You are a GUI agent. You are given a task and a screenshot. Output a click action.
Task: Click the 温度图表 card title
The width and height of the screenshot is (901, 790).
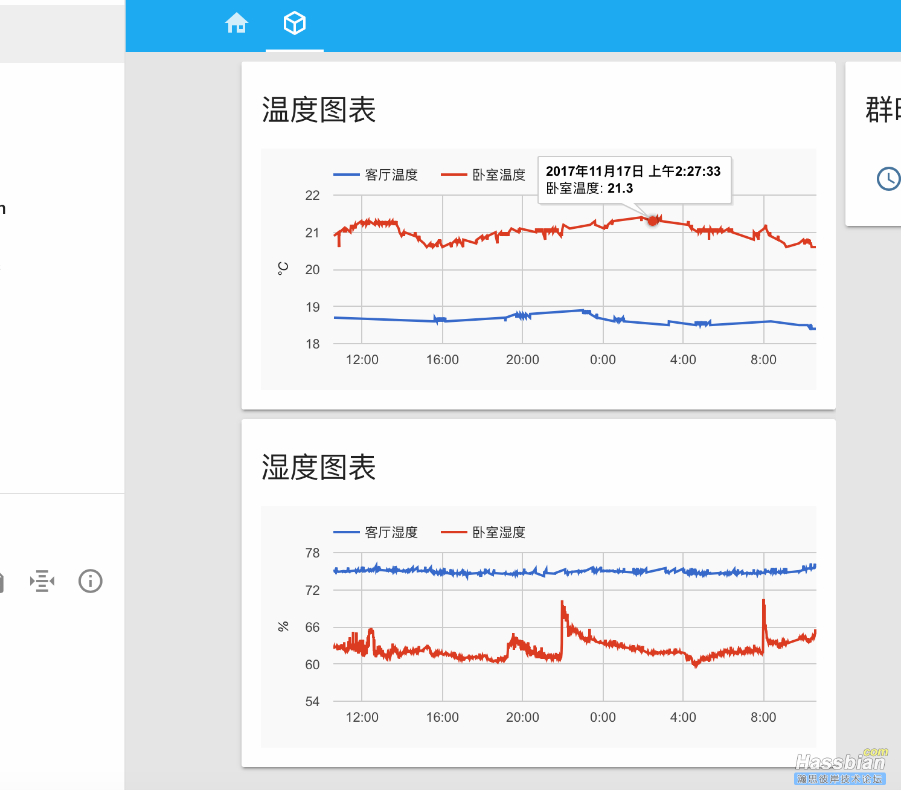(319, 110)
